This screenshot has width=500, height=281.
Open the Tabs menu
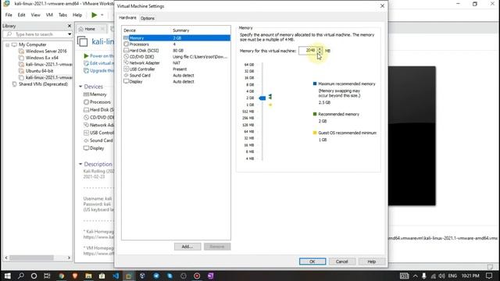click(x=62, y=15)
